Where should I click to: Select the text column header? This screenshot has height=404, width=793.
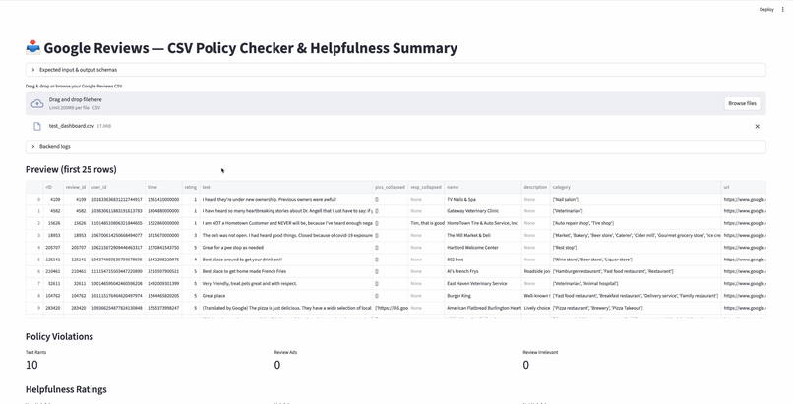point(286,187)
